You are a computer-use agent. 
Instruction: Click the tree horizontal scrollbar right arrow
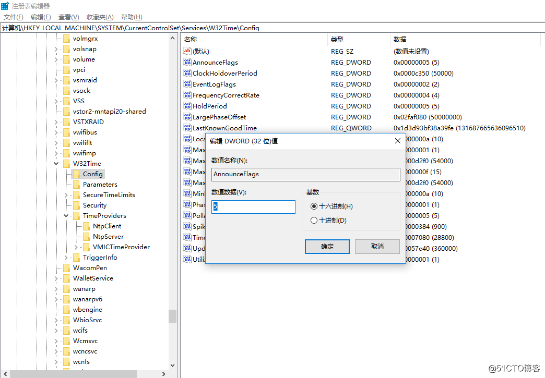pyautogui.click(x=164, y=374)
